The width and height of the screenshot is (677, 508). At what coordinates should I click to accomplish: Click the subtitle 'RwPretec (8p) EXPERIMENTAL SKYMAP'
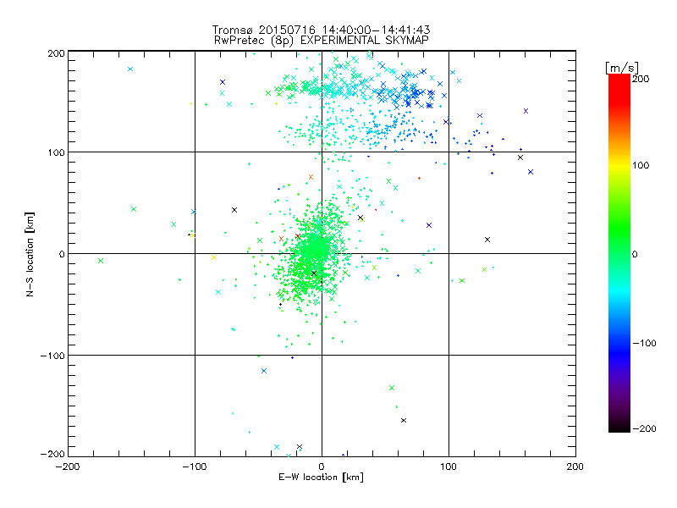[x=322, y=41]
